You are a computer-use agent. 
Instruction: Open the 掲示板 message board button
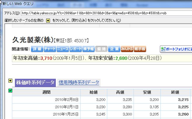tap(140, 49)
